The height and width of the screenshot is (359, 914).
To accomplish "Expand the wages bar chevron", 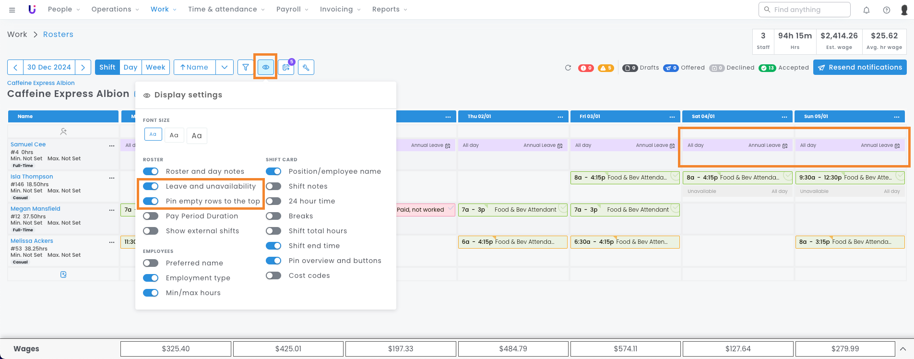I will coord(902,349).
